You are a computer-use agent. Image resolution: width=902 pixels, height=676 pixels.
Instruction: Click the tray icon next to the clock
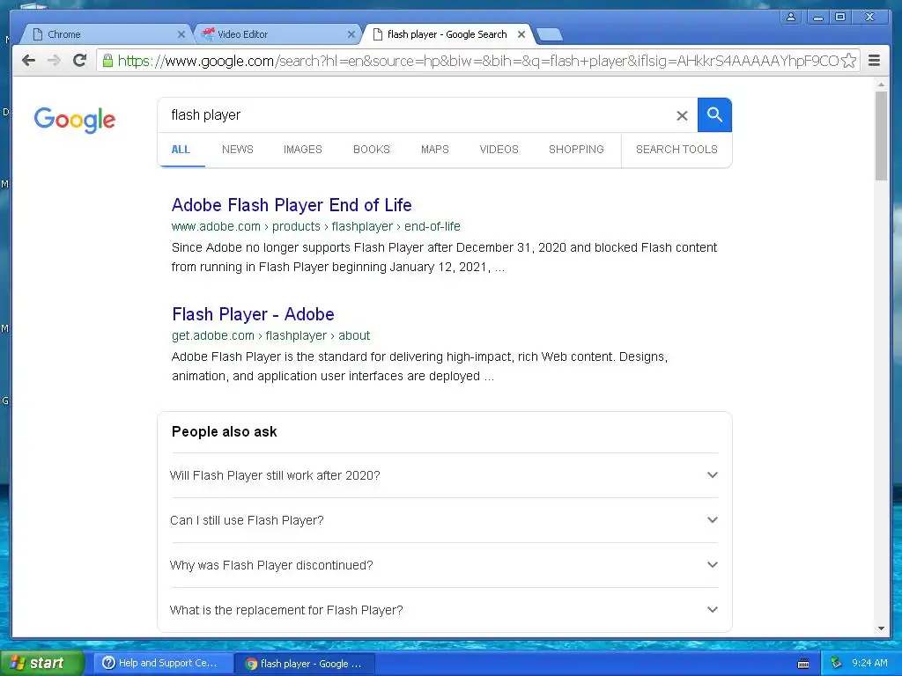click(836, 663)
